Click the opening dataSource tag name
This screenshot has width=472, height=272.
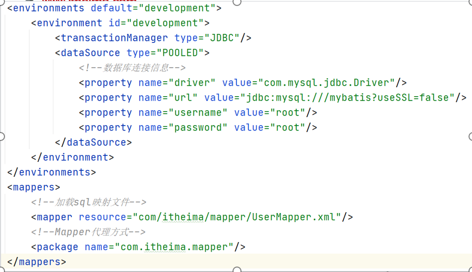(x=90, y=53)
